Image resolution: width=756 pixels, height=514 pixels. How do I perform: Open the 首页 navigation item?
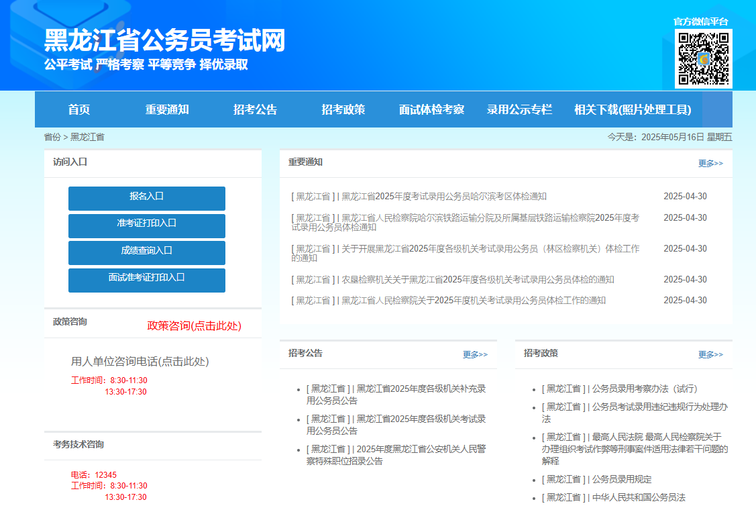point(79,109)
